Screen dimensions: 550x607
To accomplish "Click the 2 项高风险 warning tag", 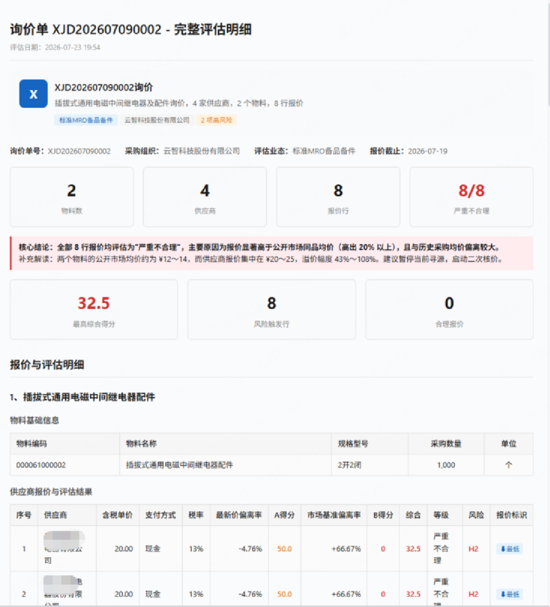I will pyautogui.click(x=216, y=120).
